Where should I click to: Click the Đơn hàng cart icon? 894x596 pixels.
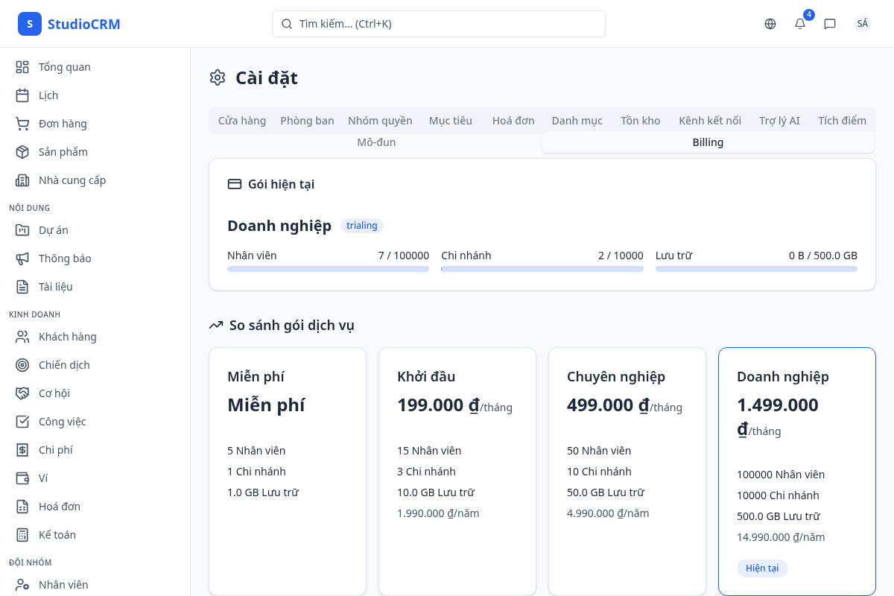coord(22,124)
